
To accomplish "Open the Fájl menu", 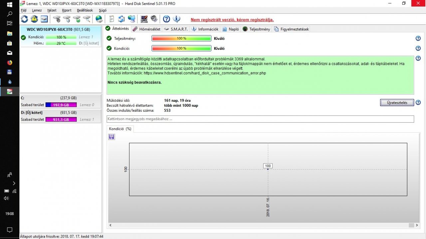I will (24, 10).
